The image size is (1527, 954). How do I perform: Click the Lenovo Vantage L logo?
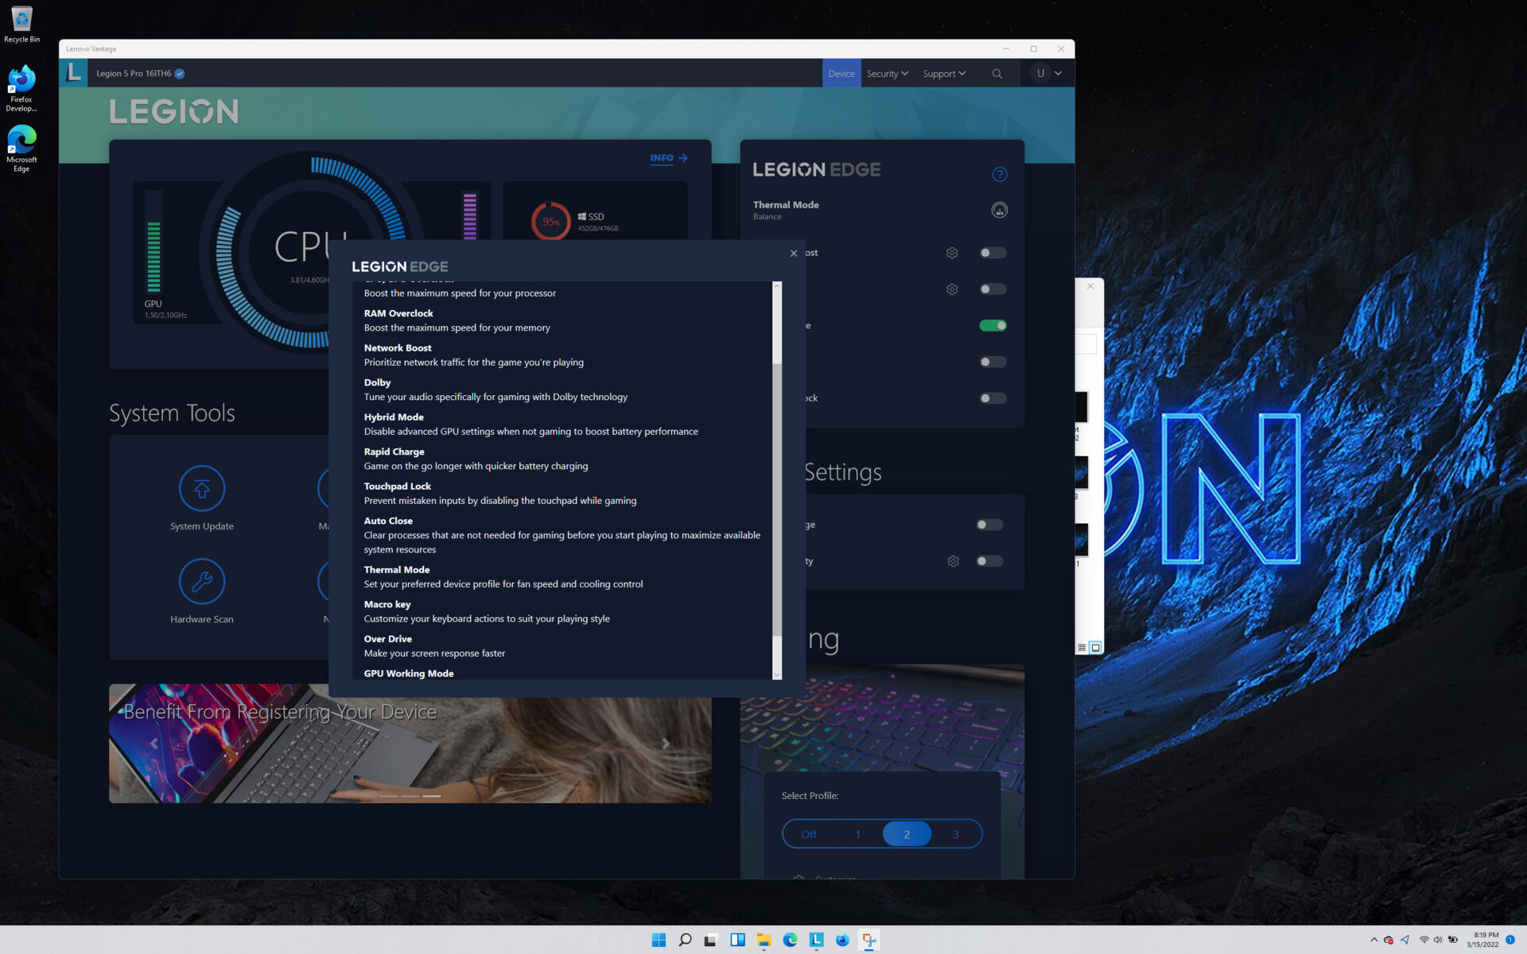tap(73, 73)
